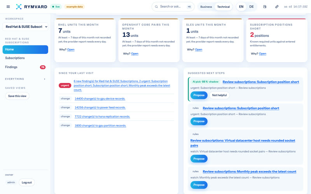Open 7722 change(s) to hana replication records
The width and height of the screenshot is (311, 194).
point(102,117)
